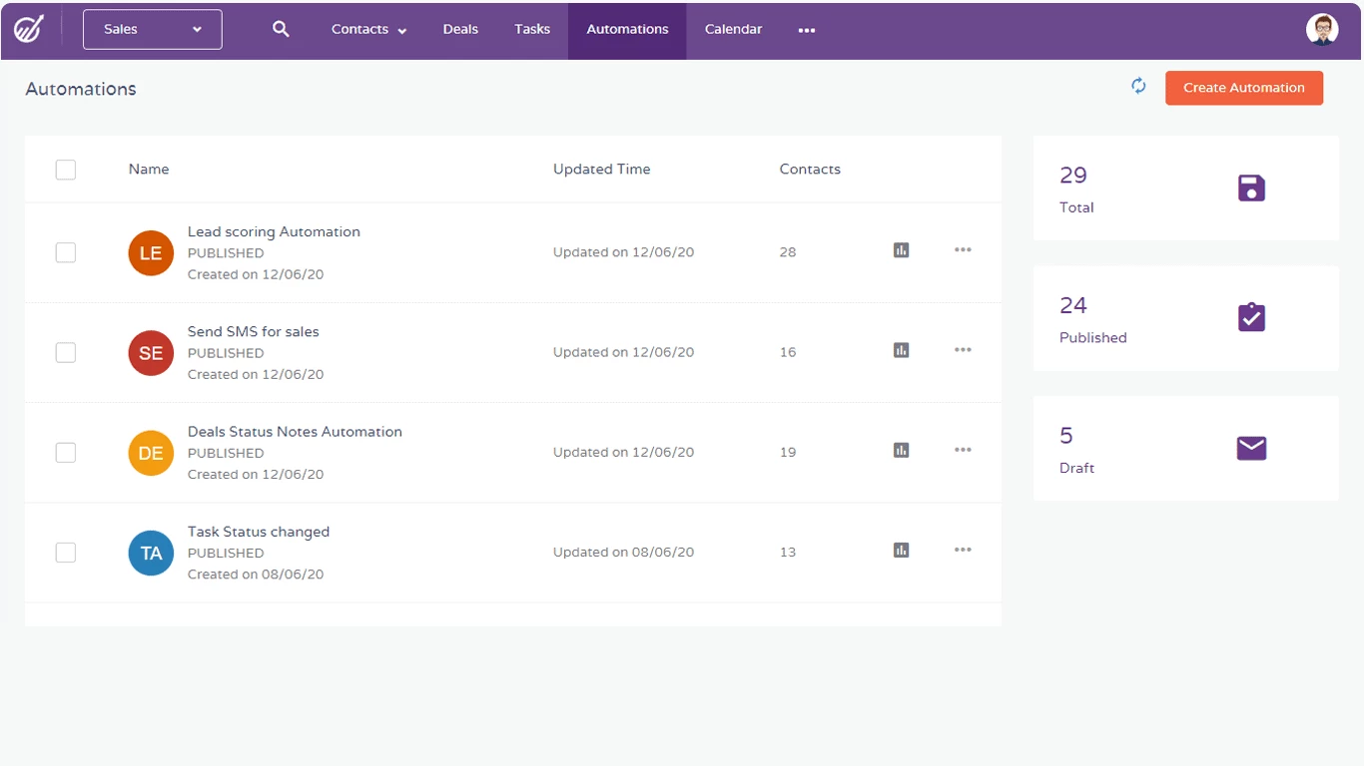Open Deals Status Notes Automation name link
This screenshot has width=1364, height=766.
pyautogui.click(x=295, y=431)
